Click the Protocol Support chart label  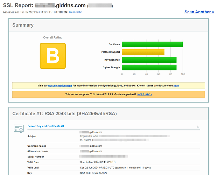click(111, 52)
